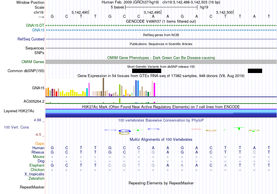Image resolution: width=277 pixels, height=194 pixels.
Task: Click the 100 Vert. Cons label
Action: [16, 127]
